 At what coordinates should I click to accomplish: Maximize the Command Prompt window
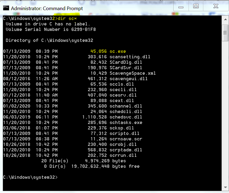tap(196, 6)
